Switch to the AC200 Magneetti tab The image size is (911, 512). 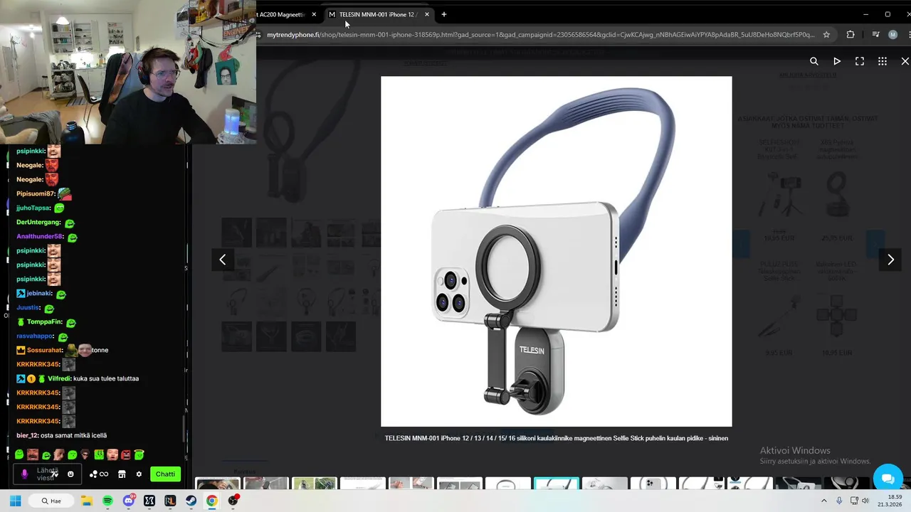coord(282,14)
